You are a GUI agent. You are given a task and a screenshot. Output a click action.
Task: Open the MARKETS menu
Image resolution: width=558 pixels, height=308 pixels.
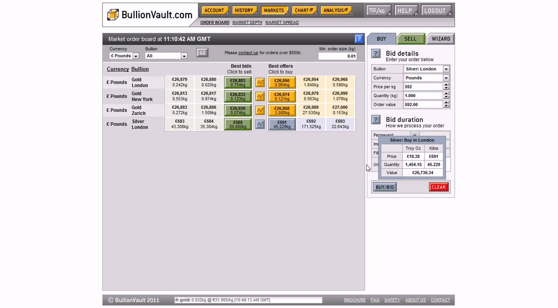click(274, 10)
